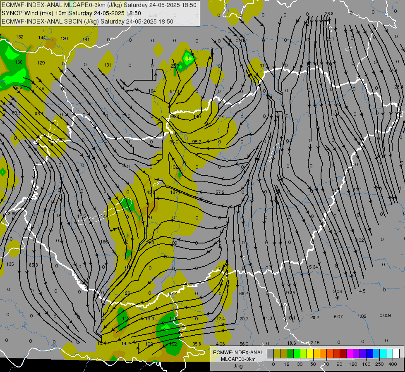This screenshot has width=405, height=372.
Task: Click the map value '56.0'
Action: point(244,344)
